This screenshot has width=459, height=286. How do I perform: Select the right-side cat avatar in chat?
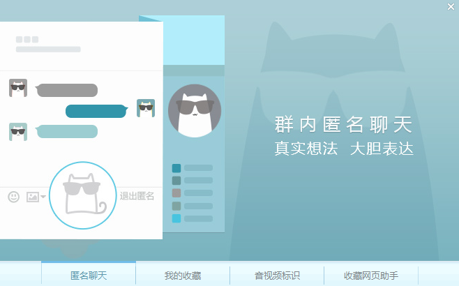pyautogui.click(x=146, y=108)
